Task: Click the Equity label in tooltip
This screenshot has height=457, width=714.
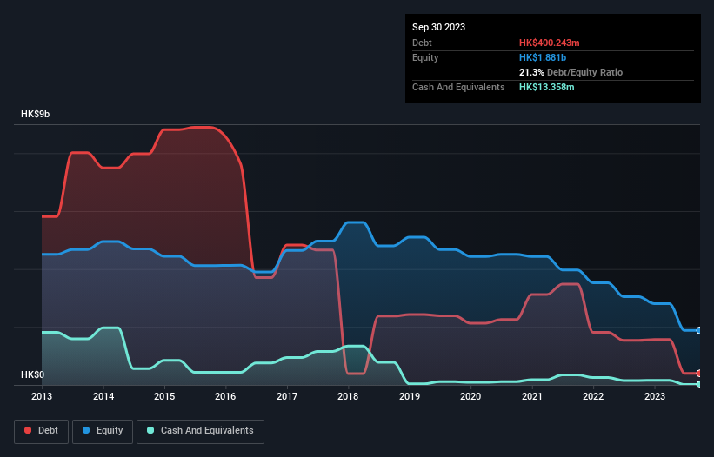Action: click(x=425, y=57)
